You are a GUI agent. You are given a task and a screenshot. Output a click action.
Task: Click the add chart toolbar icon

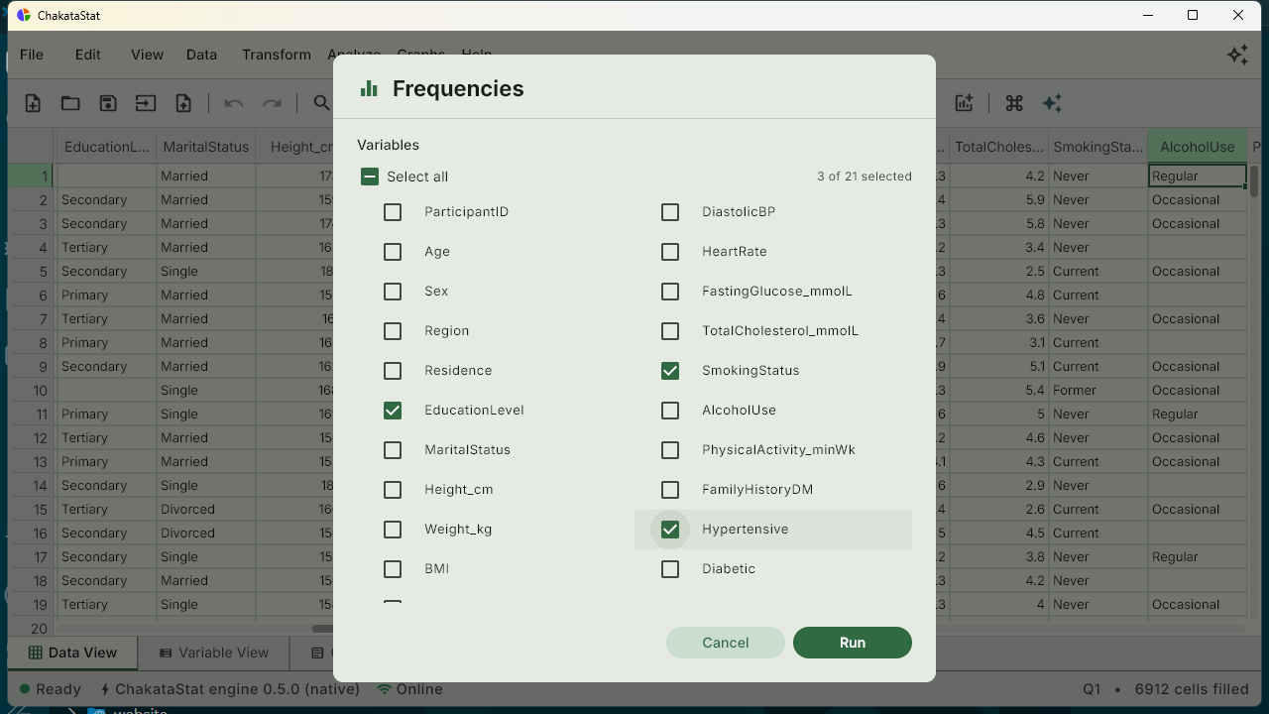tap(964, 103)
